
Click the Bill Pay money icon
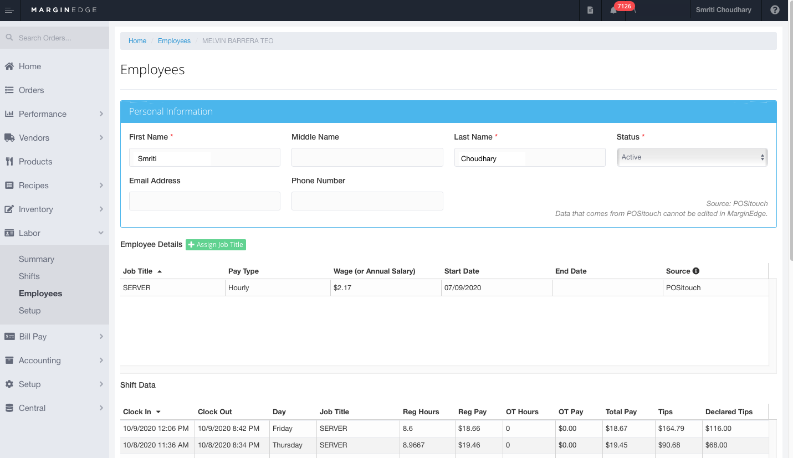[x=9, y=337]
